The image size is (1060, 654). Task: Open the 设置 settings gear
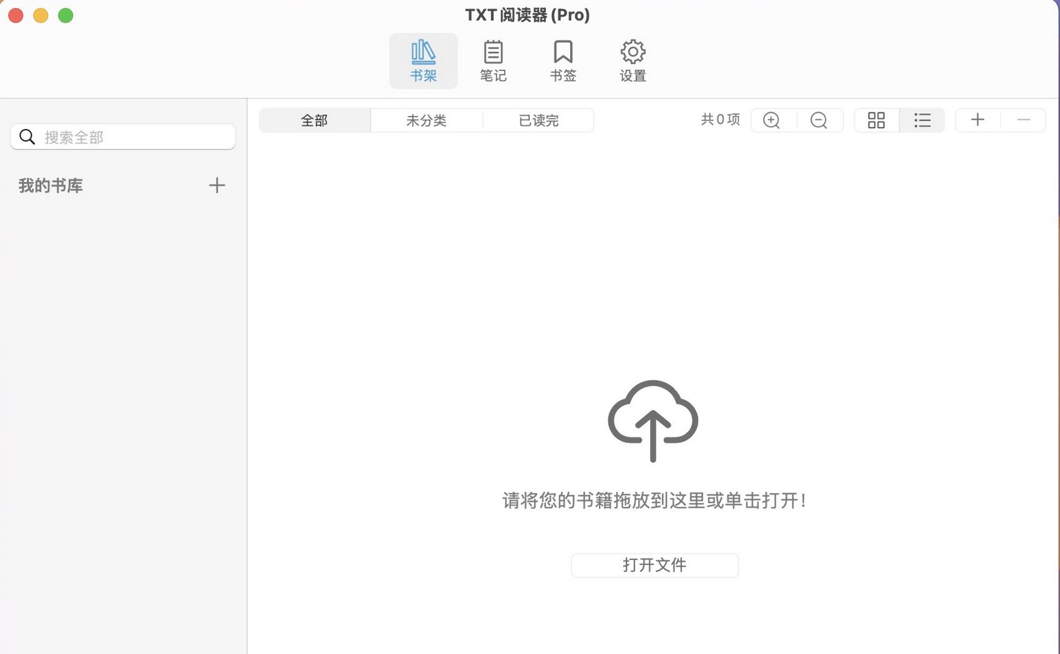(632, 61)
